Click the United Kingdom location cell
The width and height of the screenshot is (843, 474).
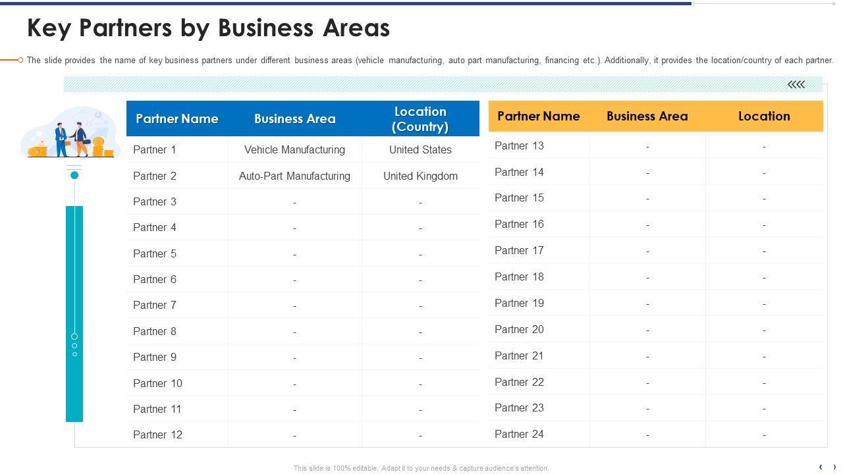420,176
